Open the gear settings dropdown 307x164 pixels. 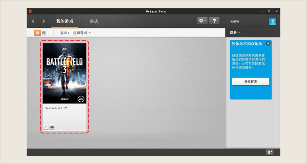click(x=202, y=20)
